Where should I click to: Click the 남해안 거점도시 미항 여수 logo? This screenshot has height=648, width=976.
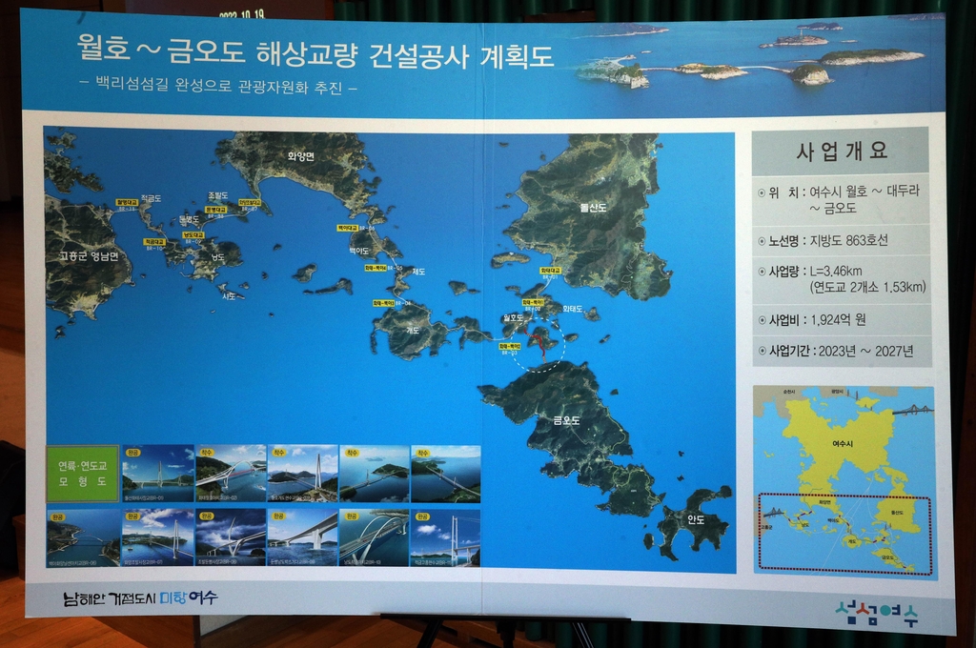coord(140,598)
